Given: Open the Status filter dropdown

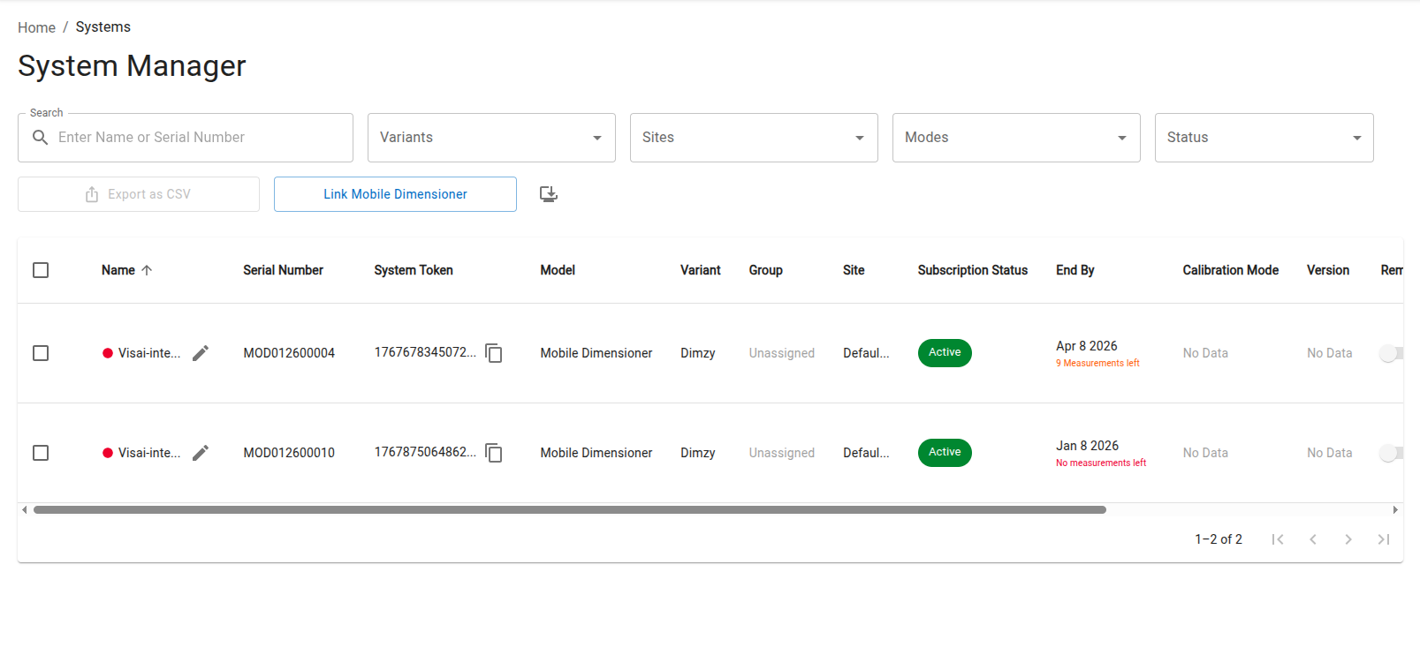Looking at the screenshot, I should 1264,138.
